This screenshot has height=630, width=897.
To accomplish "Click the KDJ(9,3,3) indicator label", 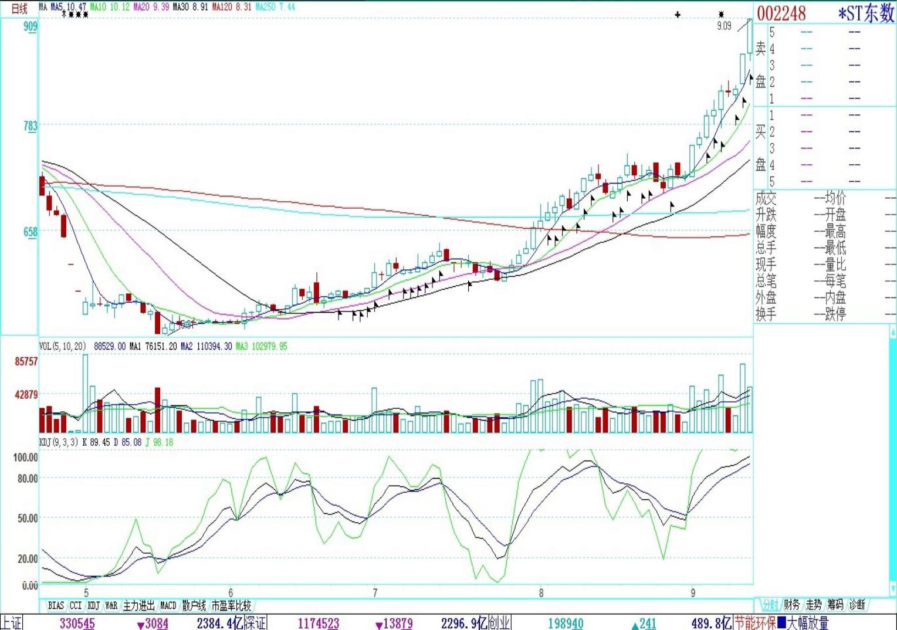I will click(x=59, y=442).
